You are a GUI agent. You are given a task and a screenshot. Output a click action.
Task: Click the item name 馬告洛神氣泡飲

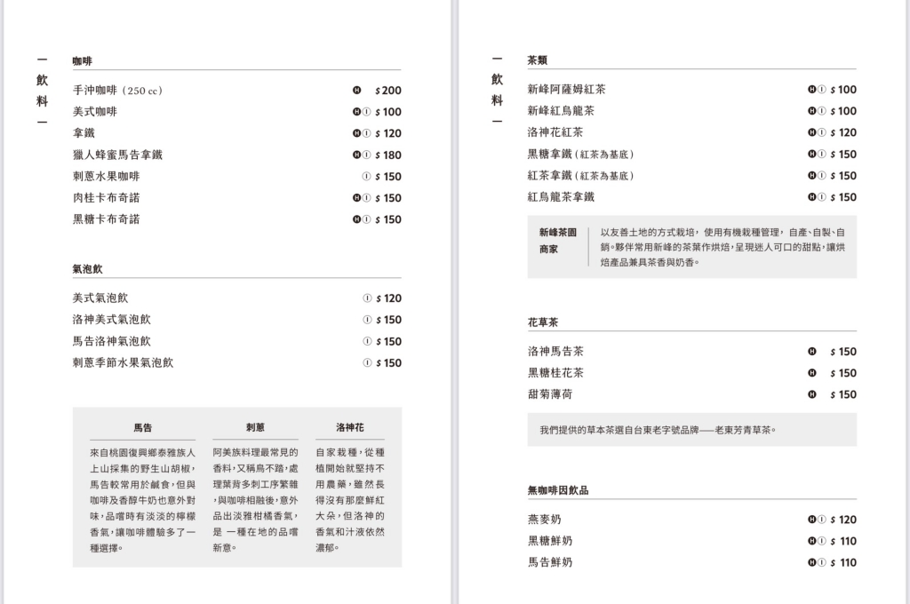(x=111, y=341)
